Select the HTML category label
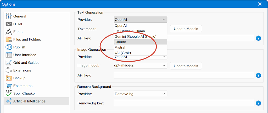Screen dimensions: 268x113 18,24
